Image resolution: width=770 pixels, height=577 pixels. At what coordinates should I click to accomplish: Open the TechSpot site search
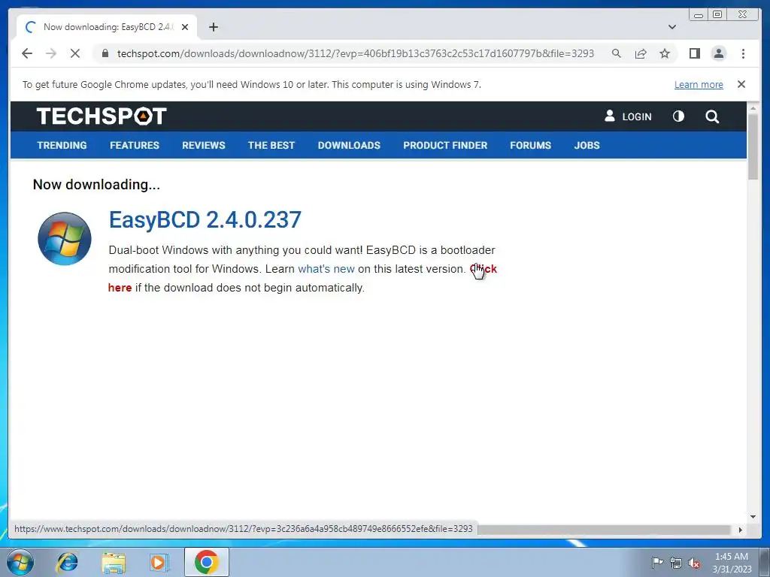tap(712, 116)
